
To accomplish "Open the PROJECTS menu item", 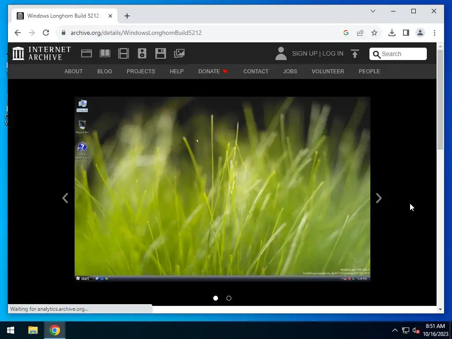I will click(x=141, y=72).
